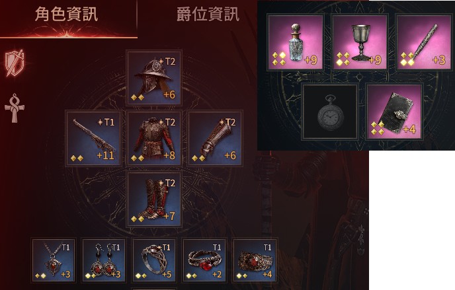Viewport: 455px width, 290px height.
Task: Select the T2 gauntlet +6 slot
Action: (x=215, y=138)
